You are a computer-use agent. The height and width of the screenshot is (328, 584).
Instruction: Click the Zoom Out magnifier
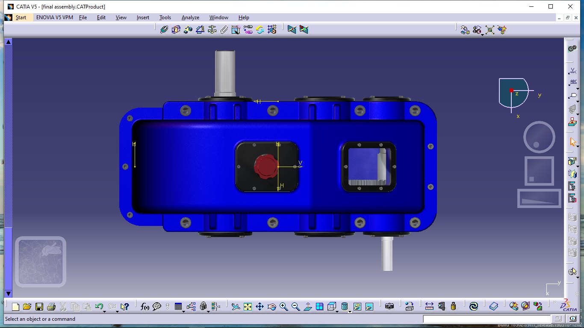point(295,307)
